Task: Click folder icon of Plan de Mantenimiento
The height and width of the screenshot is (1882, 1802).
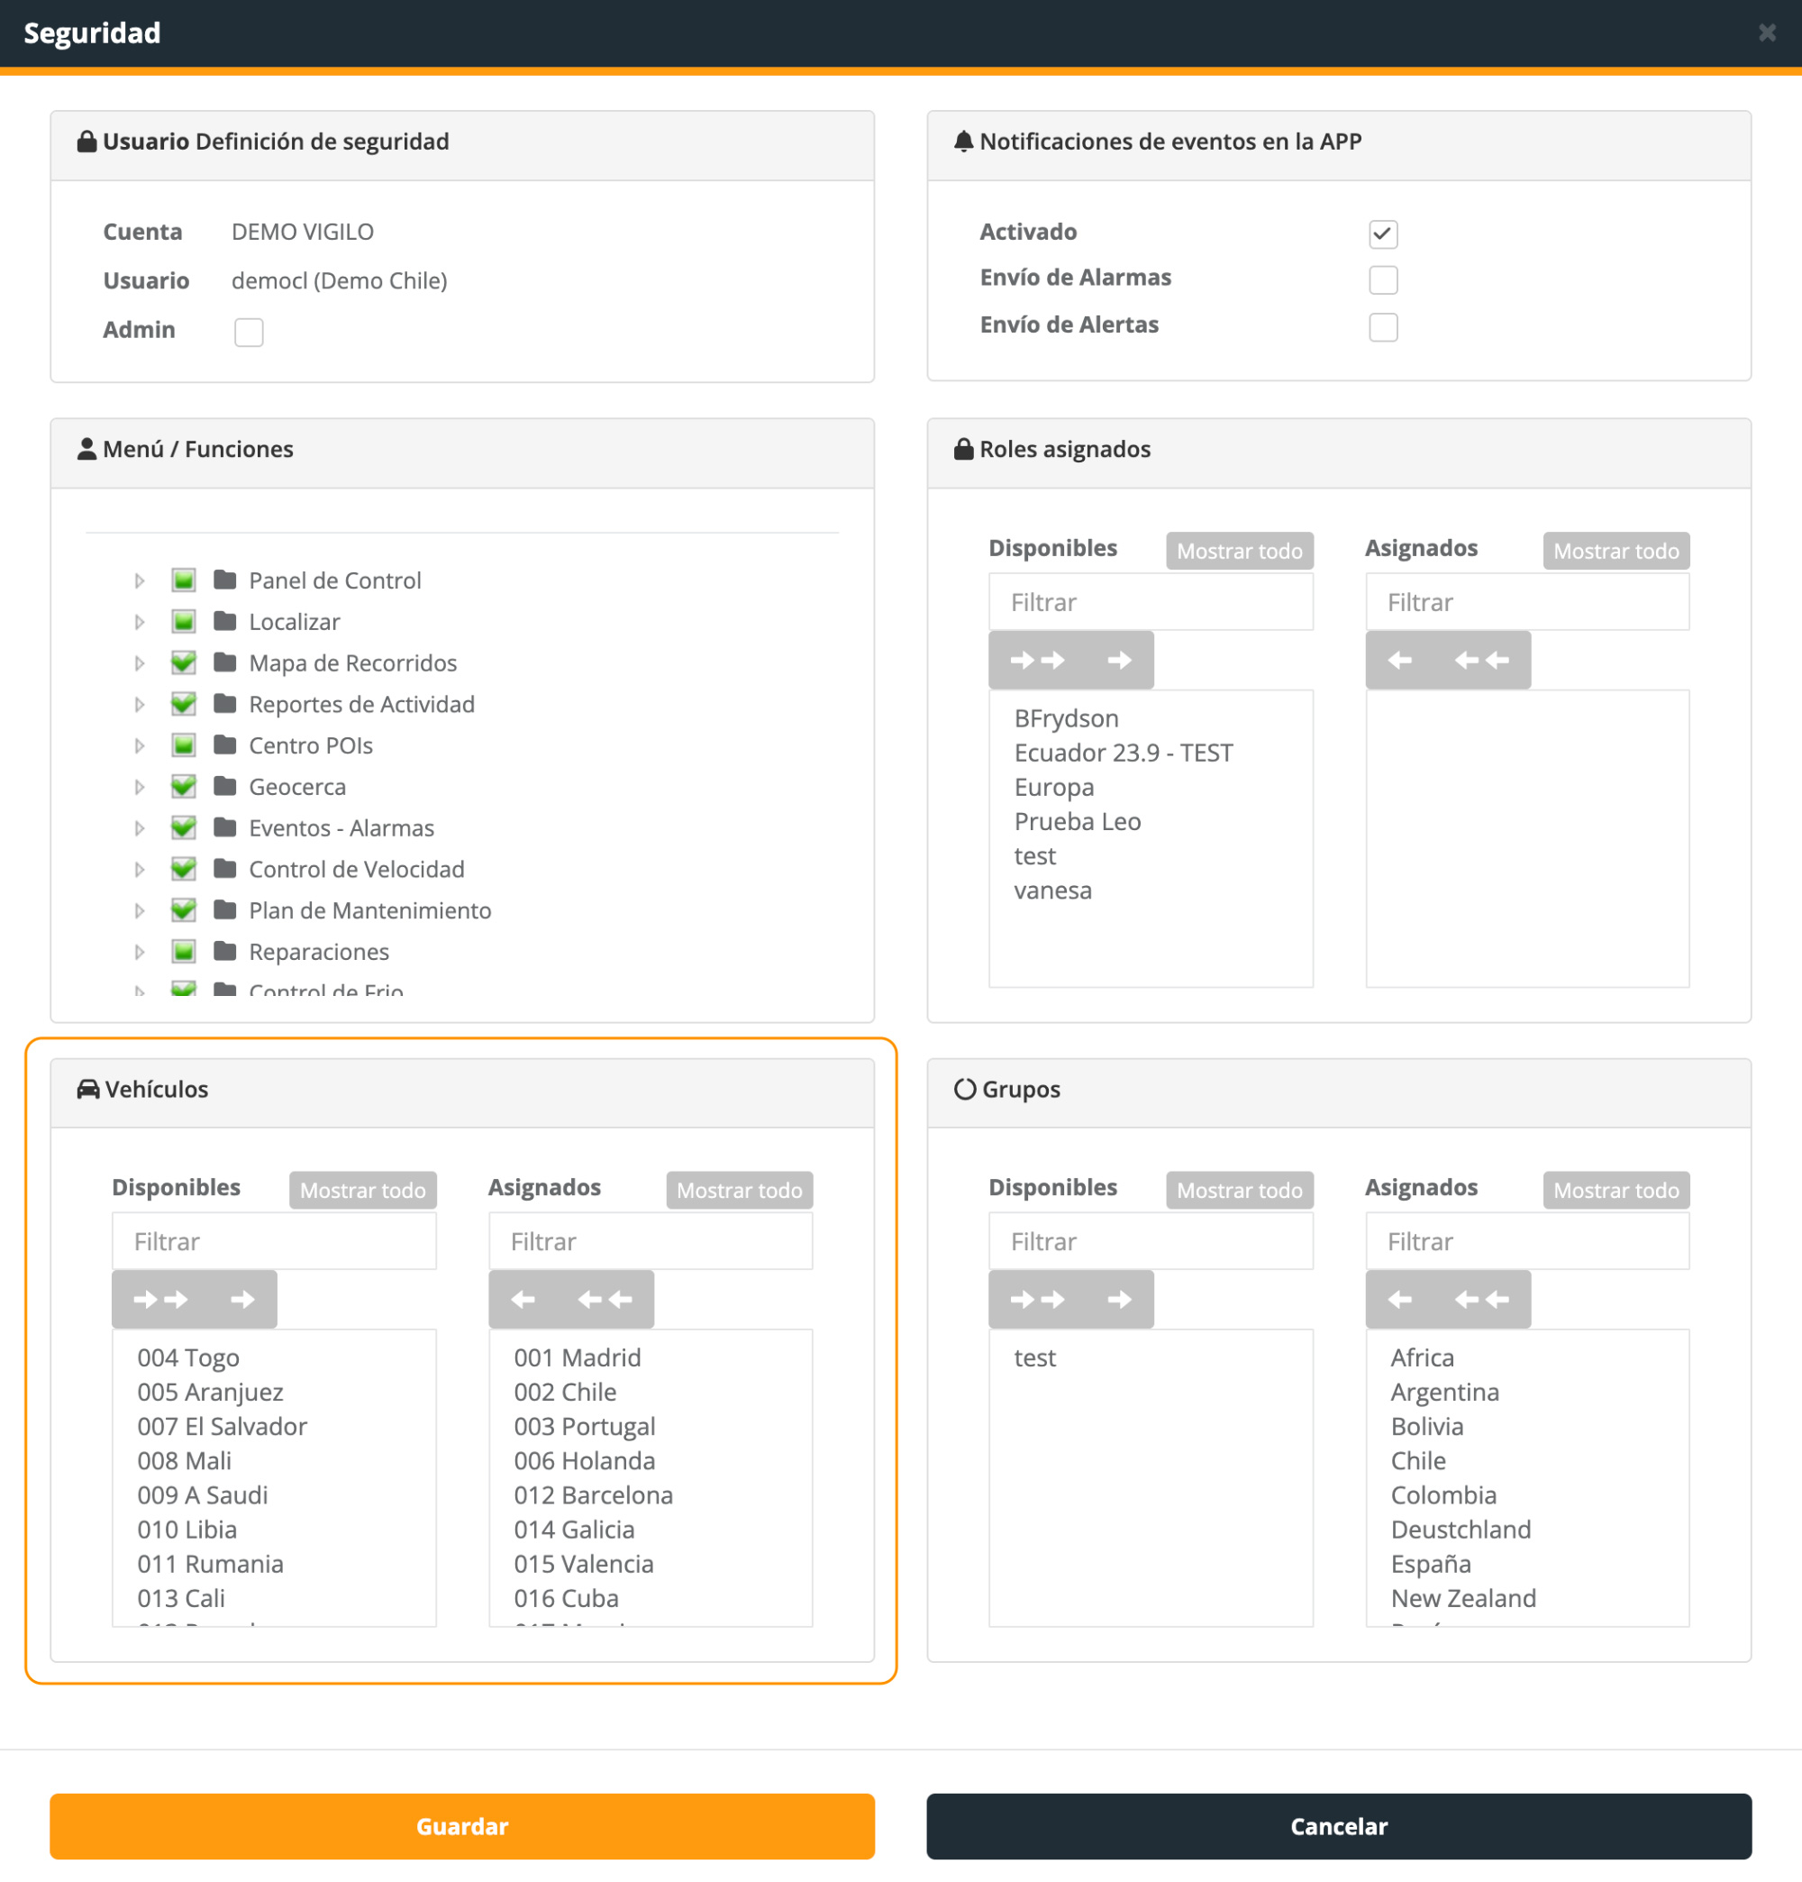Action: pos(224,909)
